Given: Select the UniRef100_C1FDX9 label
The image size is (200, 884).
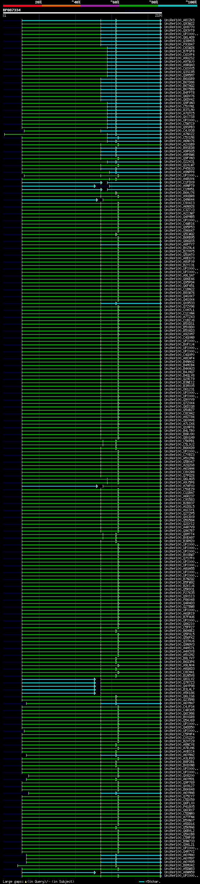Looking at the screenshot, I should click(179, 182).
